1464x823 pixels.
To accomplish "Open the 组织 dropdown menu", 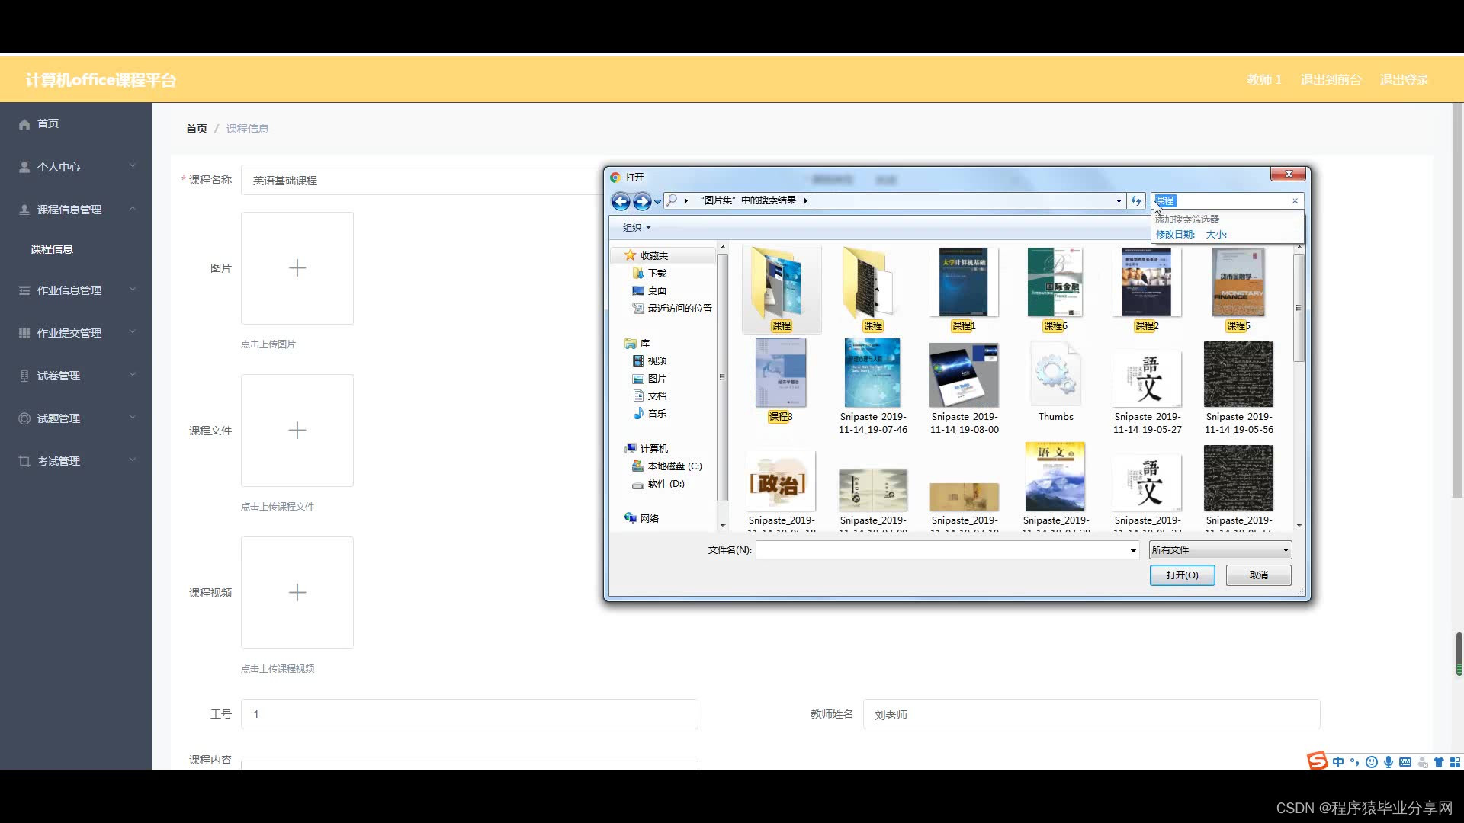I will pos(637,228).
